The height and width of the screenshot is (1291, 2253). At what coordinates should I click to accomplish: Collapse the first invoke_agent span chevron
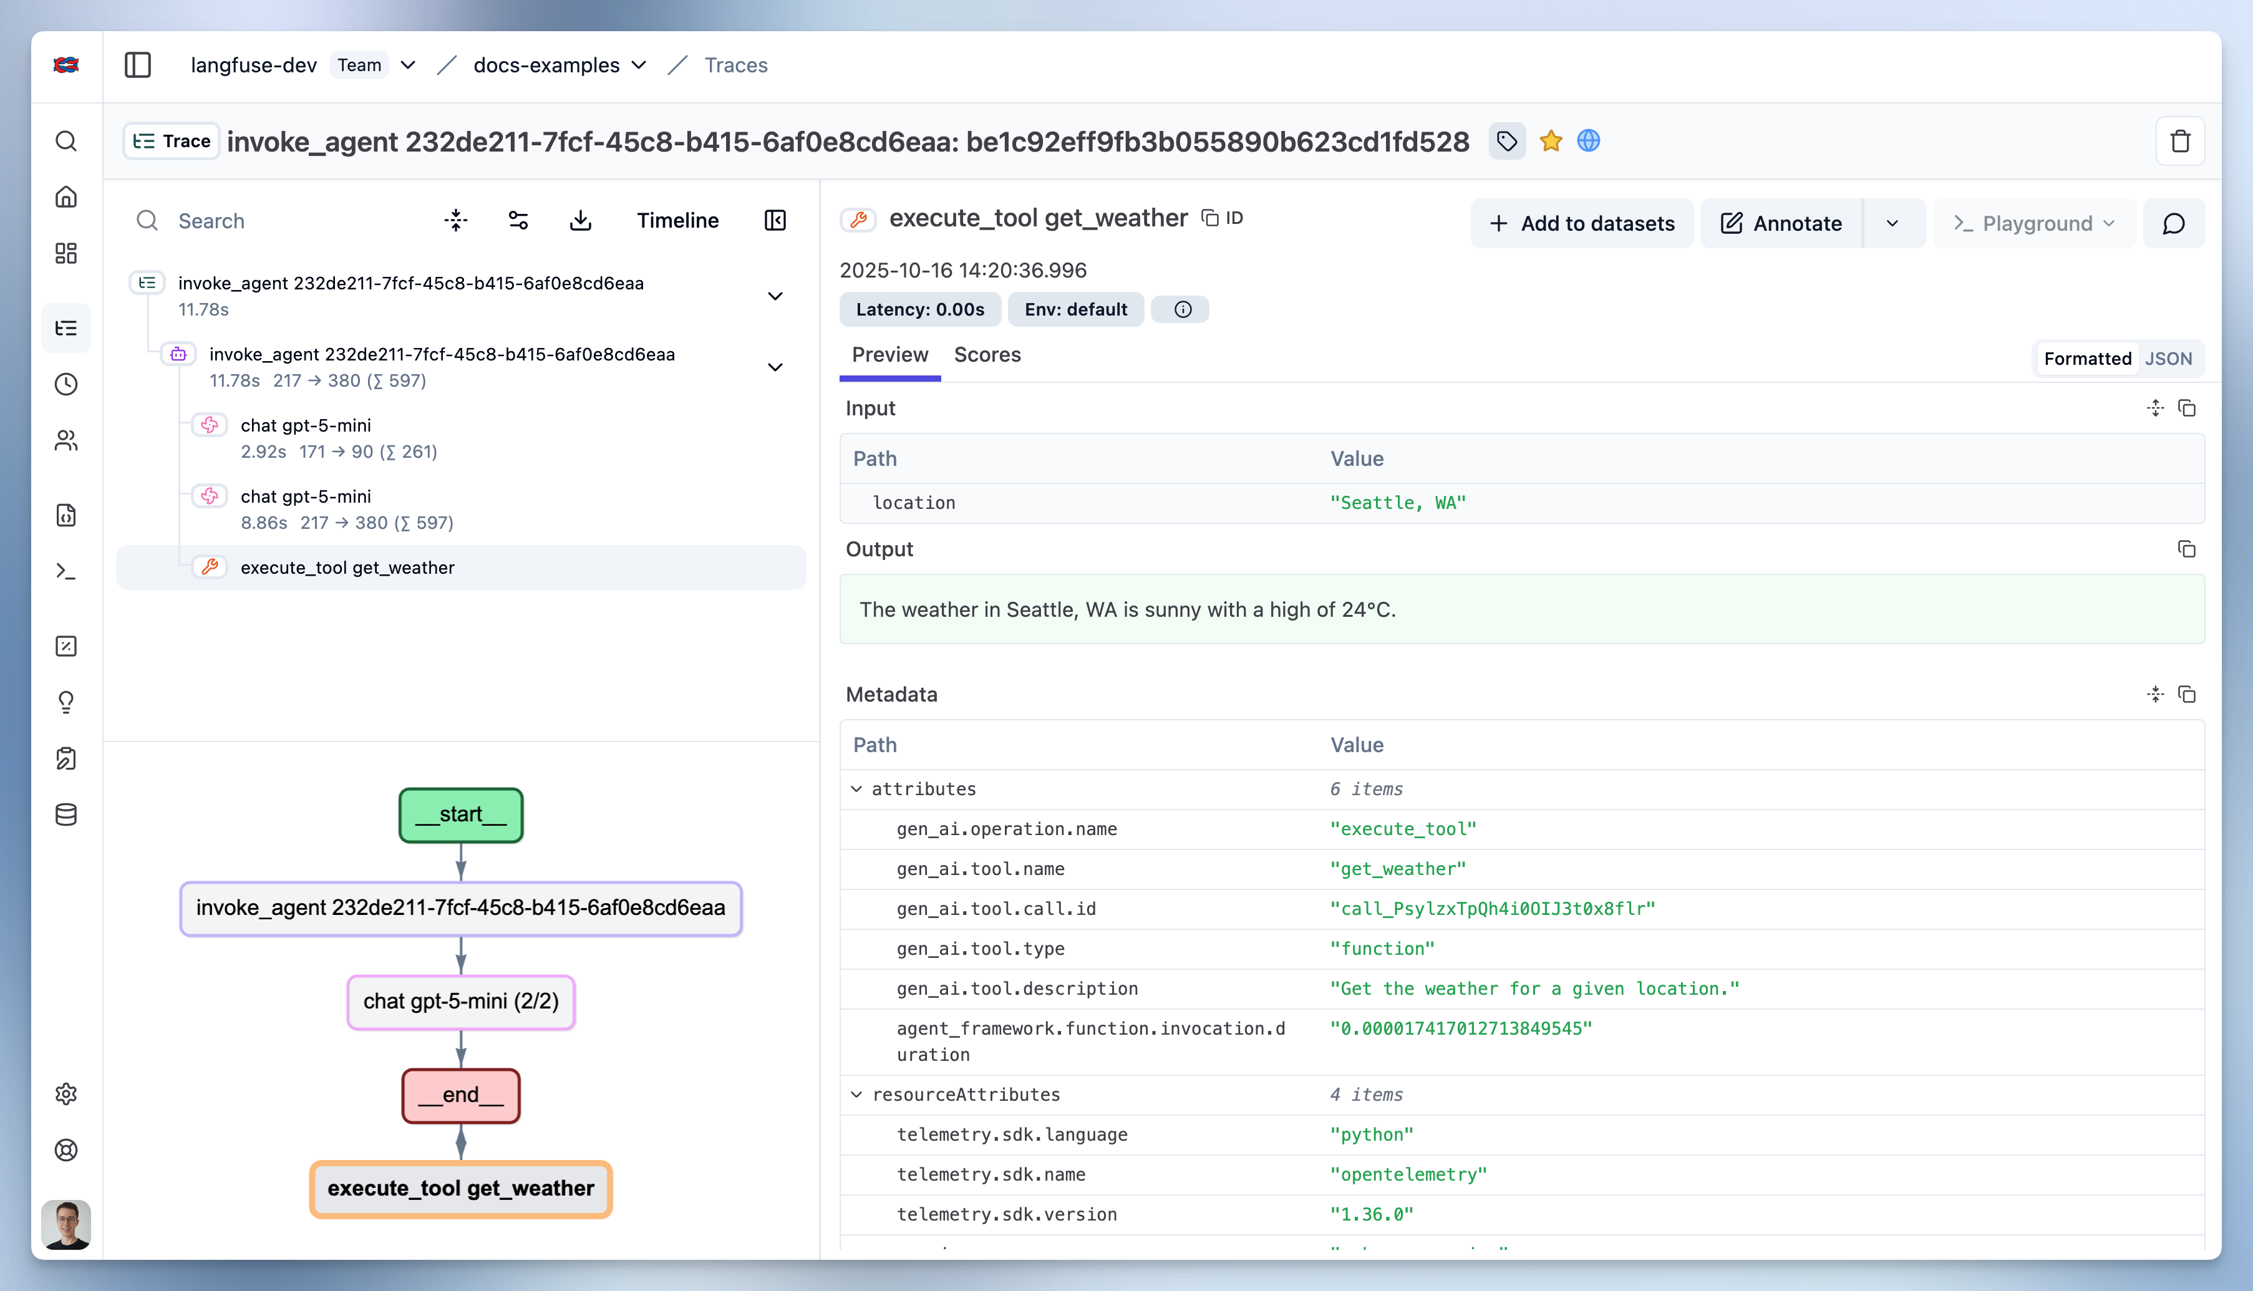776,296
